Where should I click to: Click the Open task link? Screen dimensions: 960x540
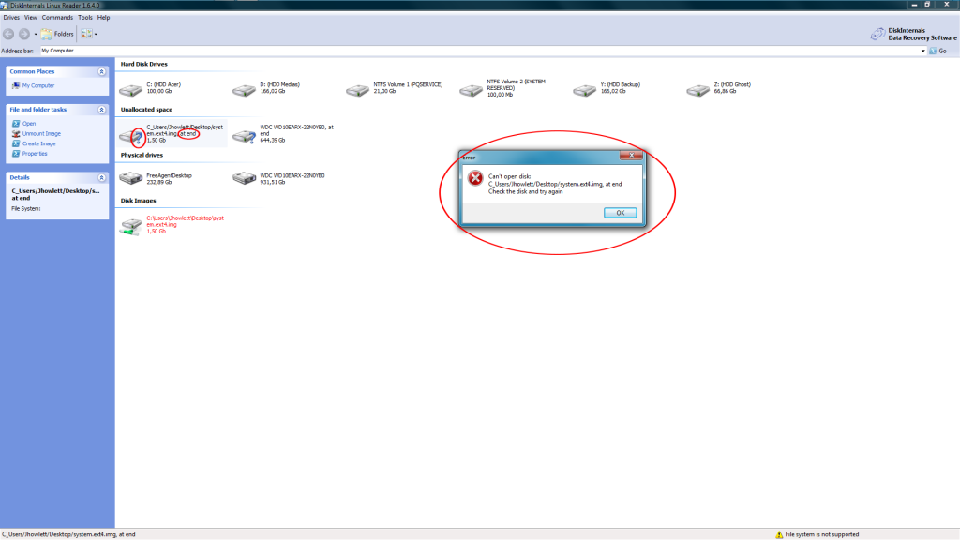click(x=29, y=124)
